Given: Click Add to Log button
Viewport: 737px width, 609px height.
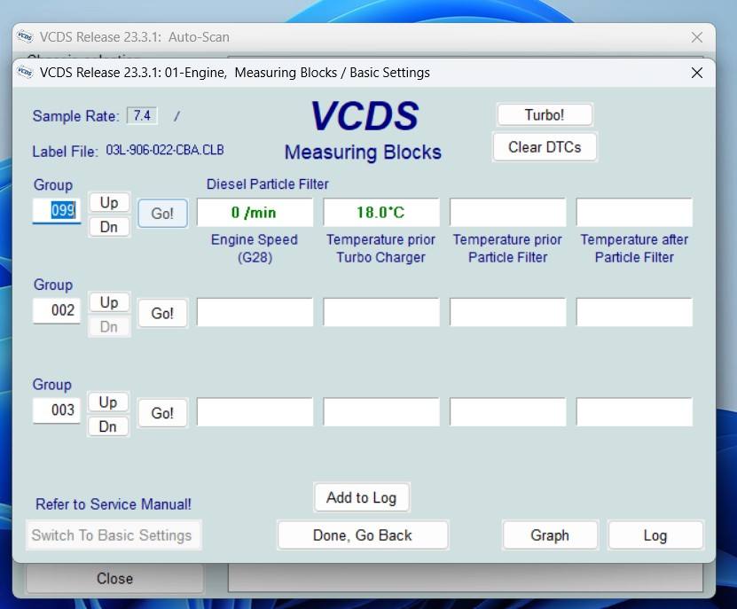Looking at the screenshot, I should pyautogui.click(x=362, y=497).
